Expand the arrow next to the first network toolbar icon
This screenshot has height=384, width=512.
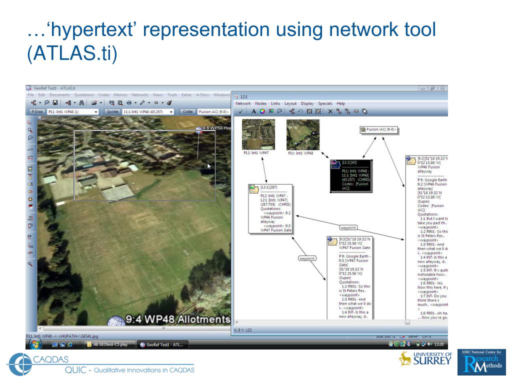pos(40,102)
